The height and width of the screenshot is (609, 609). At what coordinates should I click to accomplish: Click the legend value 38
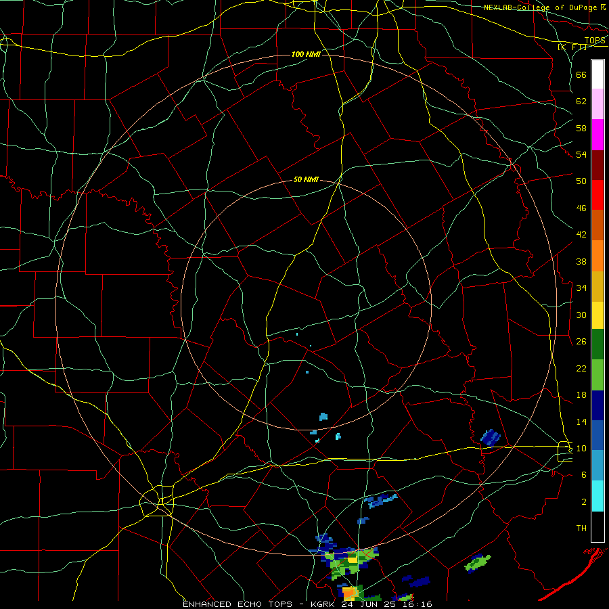[x=581, y=261]
